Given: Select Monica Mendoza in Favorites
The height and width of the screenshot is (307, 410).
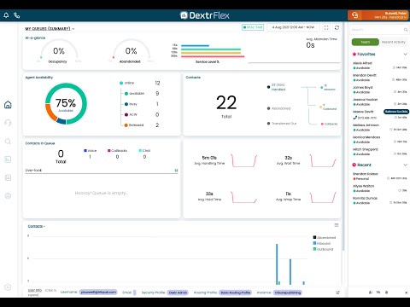Looking at the screenshot, I should (380, 140).
